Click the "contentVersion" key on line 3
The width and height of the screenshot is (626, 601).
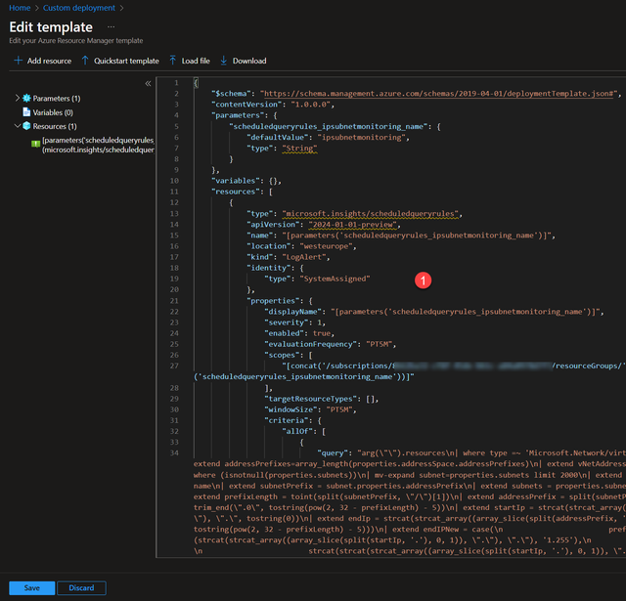[246, 105]
